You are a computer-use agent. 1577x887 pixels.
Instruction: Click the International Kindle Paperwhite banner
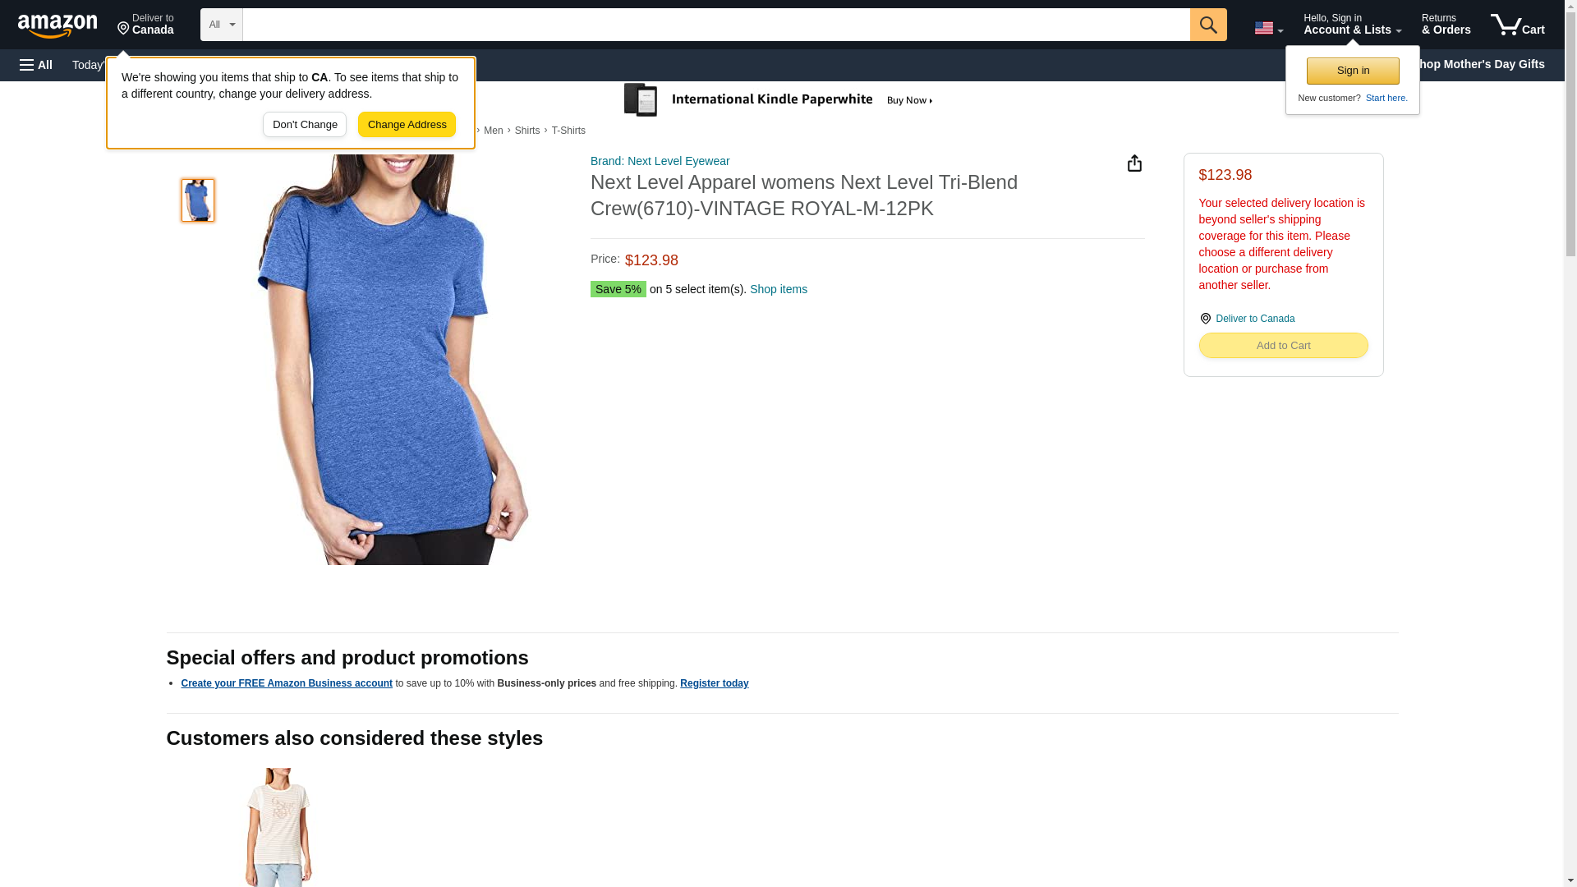(779, 100)
